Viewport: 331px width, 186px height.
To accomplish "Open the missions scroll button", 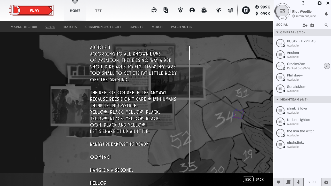I will click(289, 182).
